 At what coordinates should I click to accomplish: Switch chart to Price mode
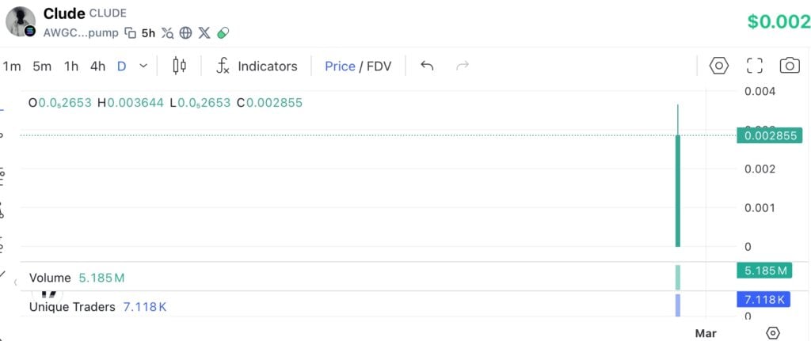(340, 66)
